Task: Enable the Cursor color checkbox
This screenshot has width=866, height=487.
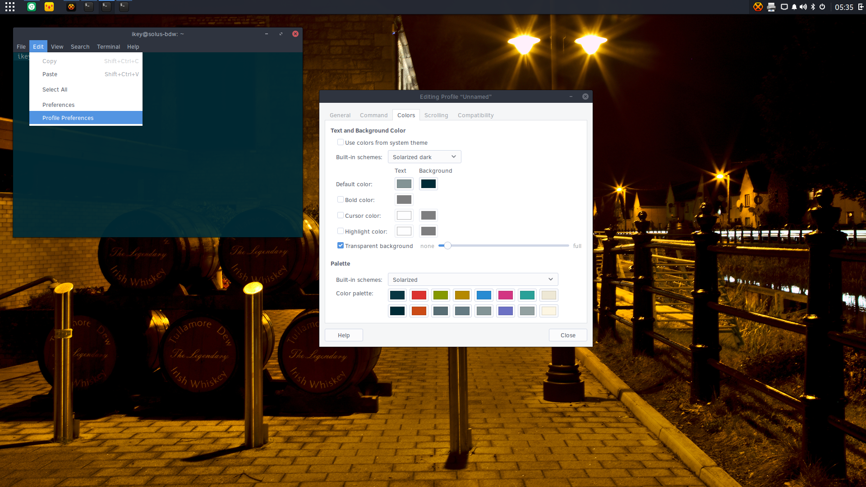Action: click(341, 215)
